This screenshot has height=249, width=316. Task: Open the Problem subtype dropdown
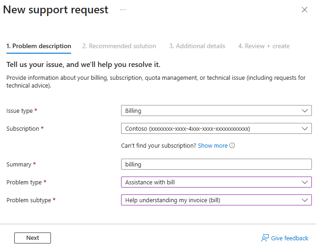click(x=216, y=200)
